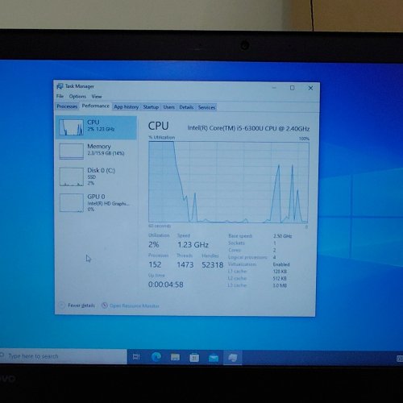Viewport: 403px width, 403px height.
Task: Switch to the Processes tab
Action: pyautogui.click(x=67, y=106)
